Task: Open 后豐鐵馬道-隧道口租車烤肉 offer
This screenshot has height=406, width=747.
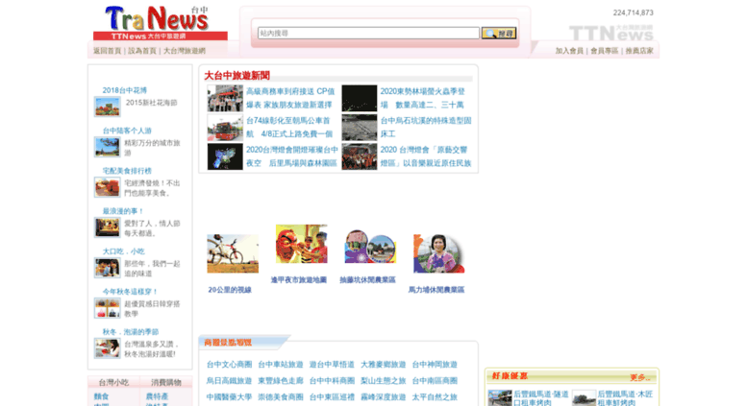Action: (540, 398)
